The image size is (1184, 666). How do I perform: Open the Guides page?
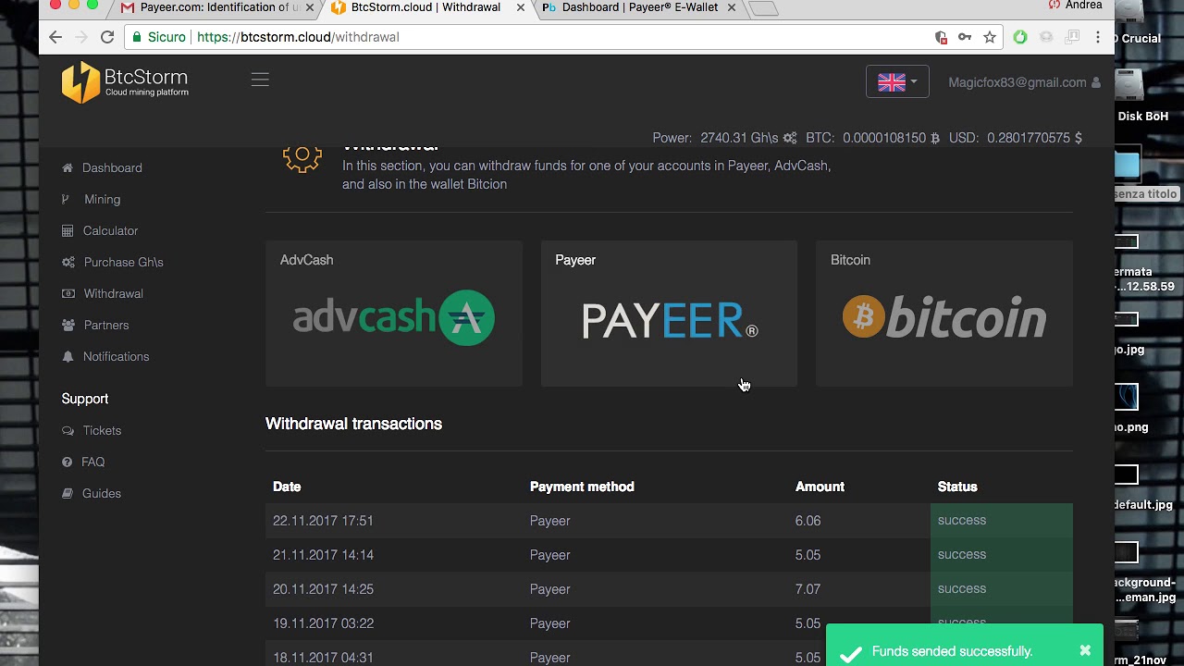coord(102,493)
